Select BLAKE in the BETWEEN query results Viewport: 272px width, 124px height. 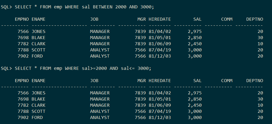pos(38,38)
